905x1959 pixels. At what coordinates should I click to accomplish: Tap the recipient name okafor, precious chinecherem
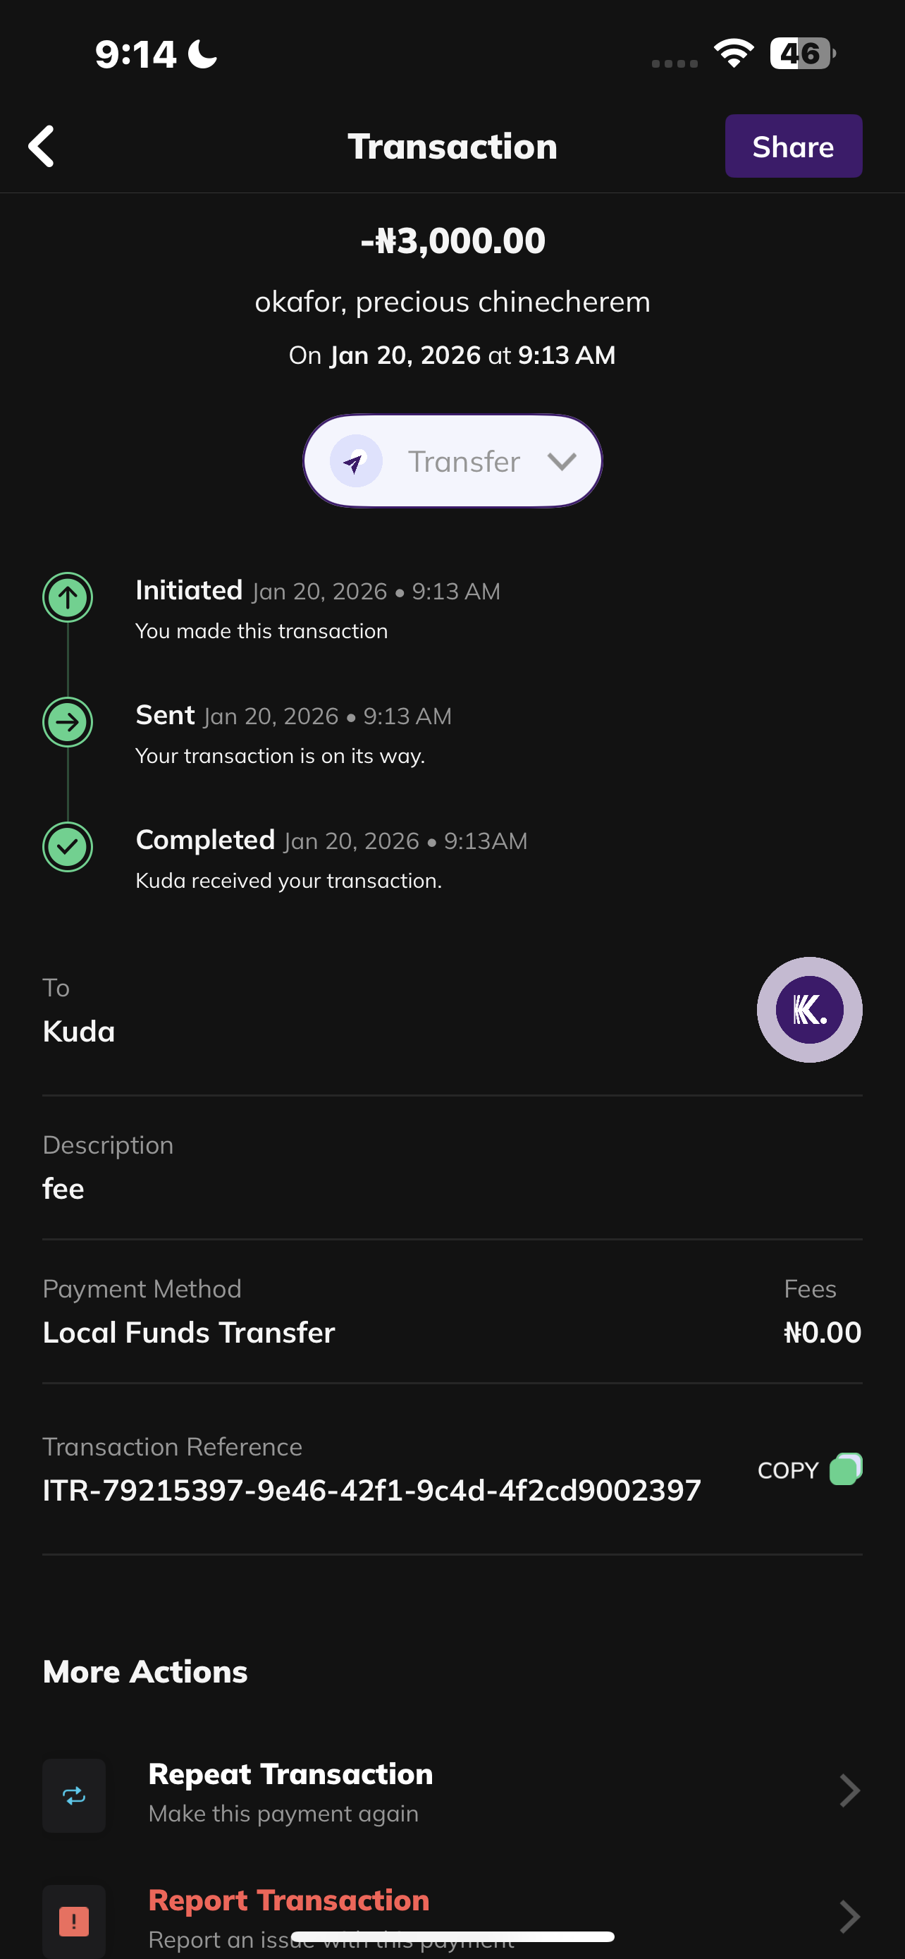click(452, 302)
